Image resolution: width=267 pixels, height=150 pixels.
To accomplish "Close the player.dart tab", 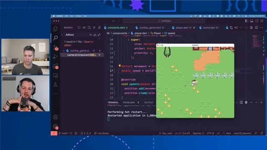I will (194, 27).
